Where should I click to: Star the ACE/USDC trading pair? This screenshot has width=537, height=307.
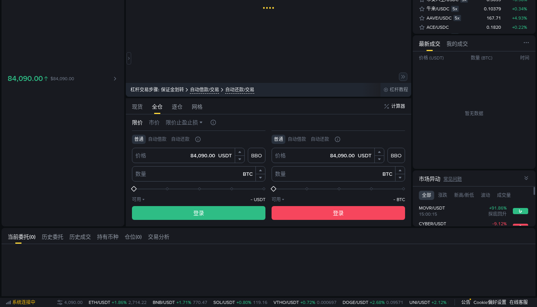tap(422, 27)
